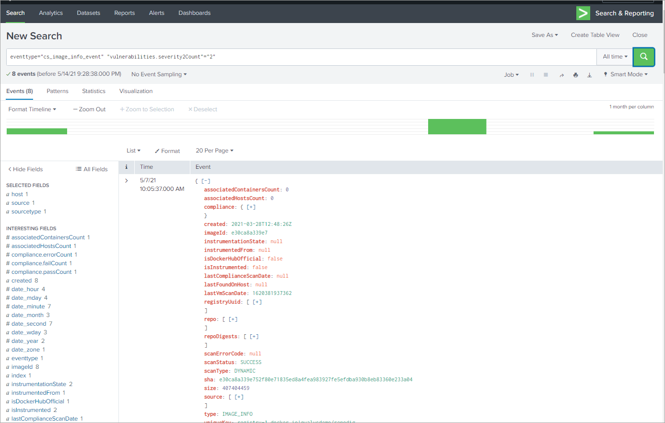Select the green timeline bar
The height and width of the screenshot is (423, 665).
point(457,127)
